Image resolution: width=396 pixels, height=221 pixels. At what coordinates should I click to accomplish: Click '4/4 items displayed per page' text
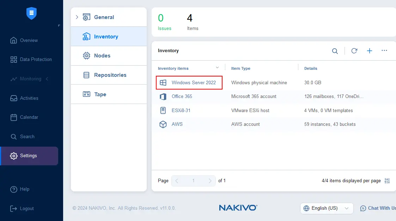351,181
